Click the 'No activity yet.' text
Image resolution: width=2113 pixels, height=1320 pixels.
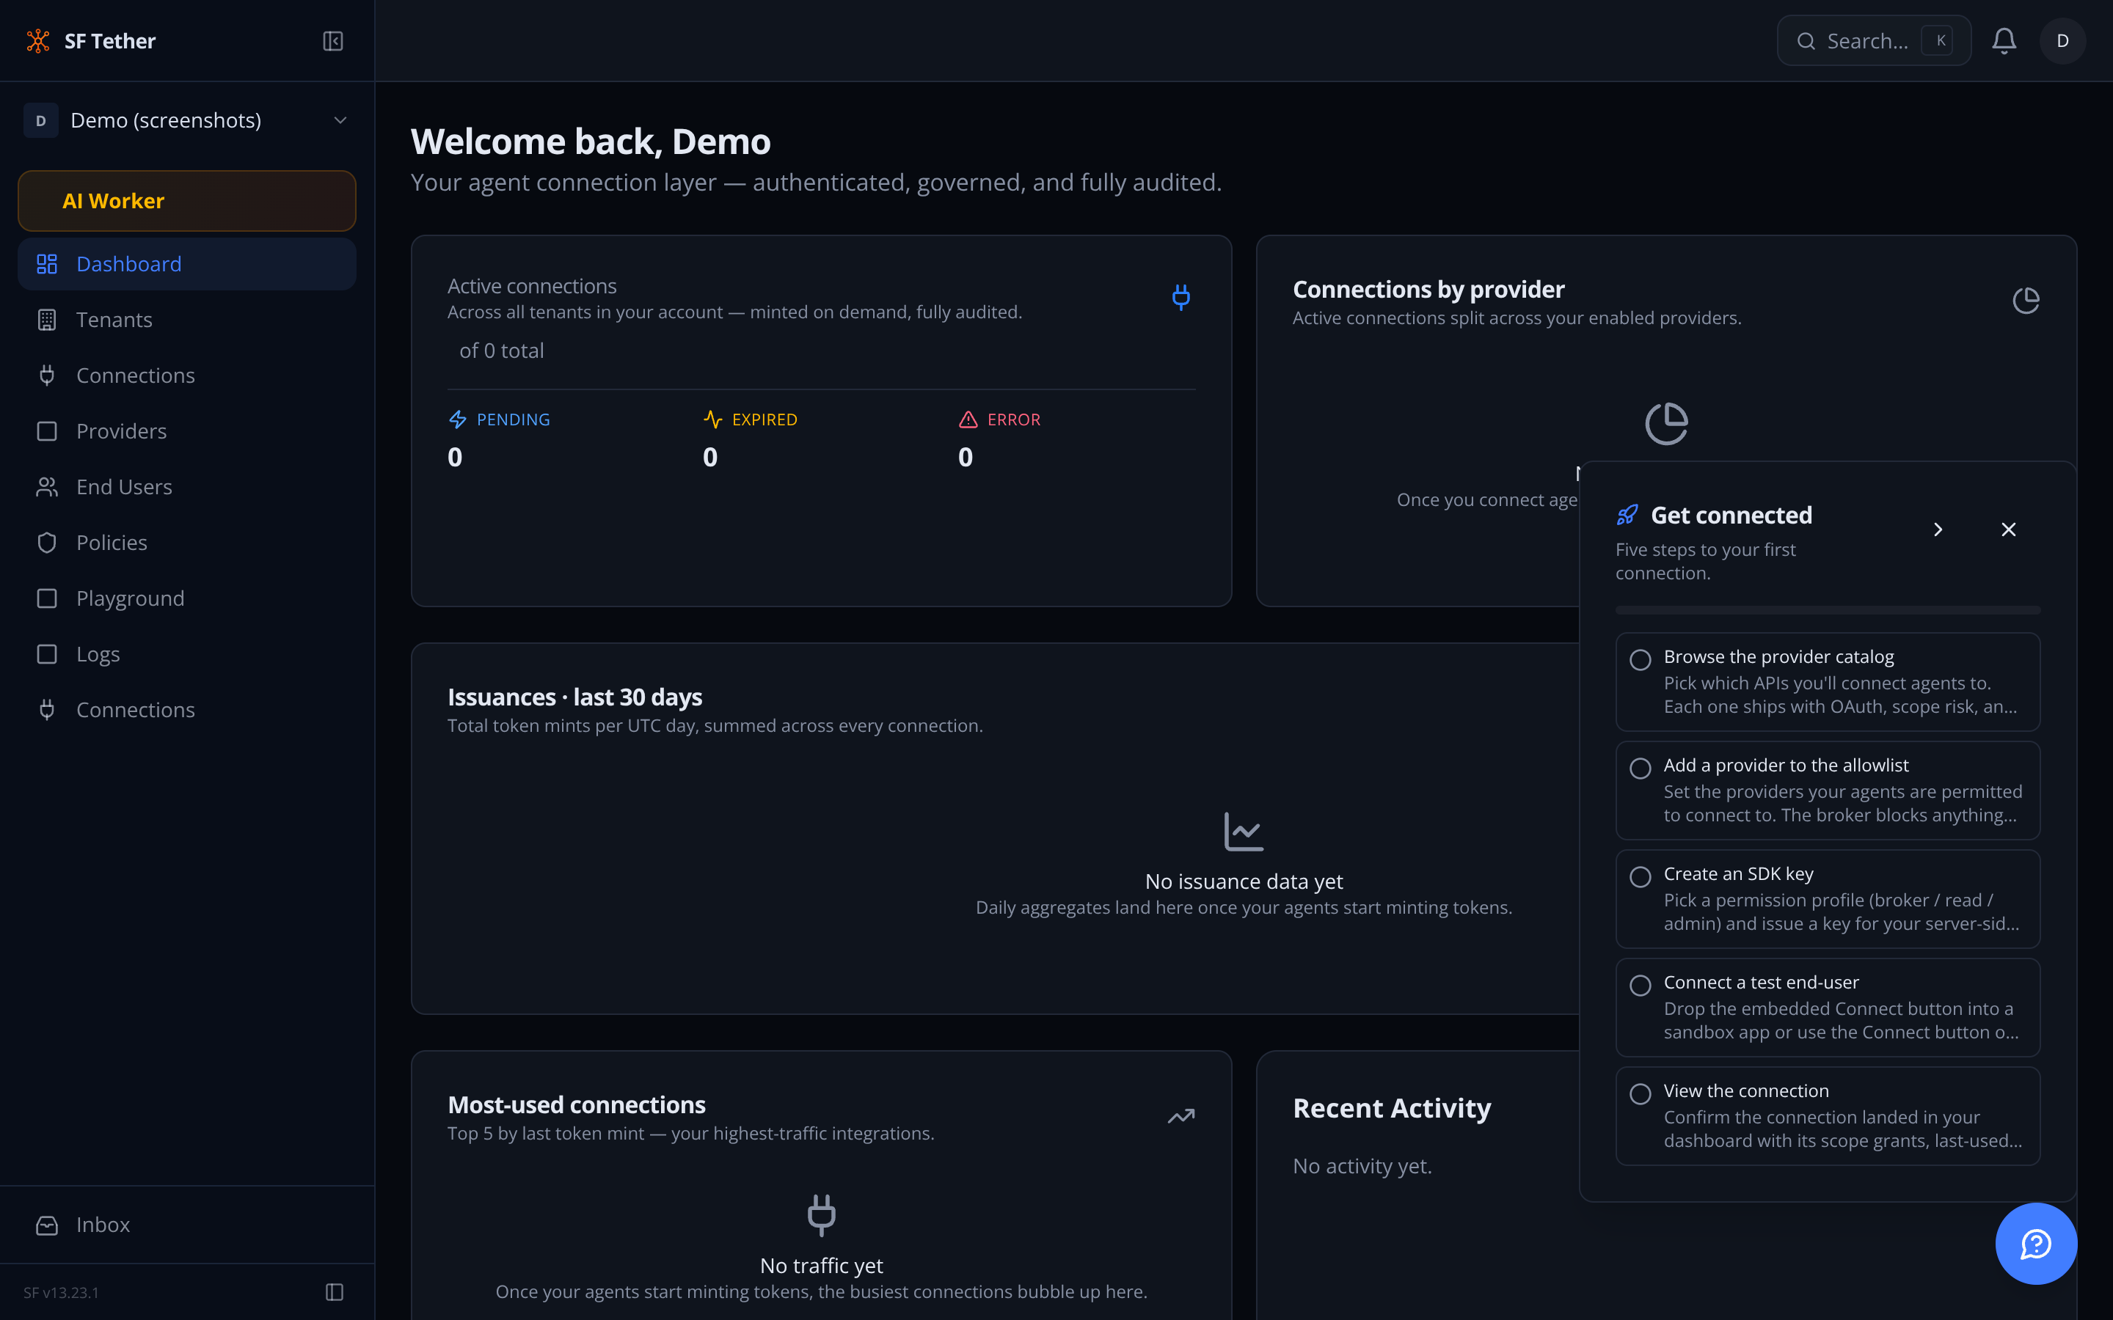(1362, 1165)
